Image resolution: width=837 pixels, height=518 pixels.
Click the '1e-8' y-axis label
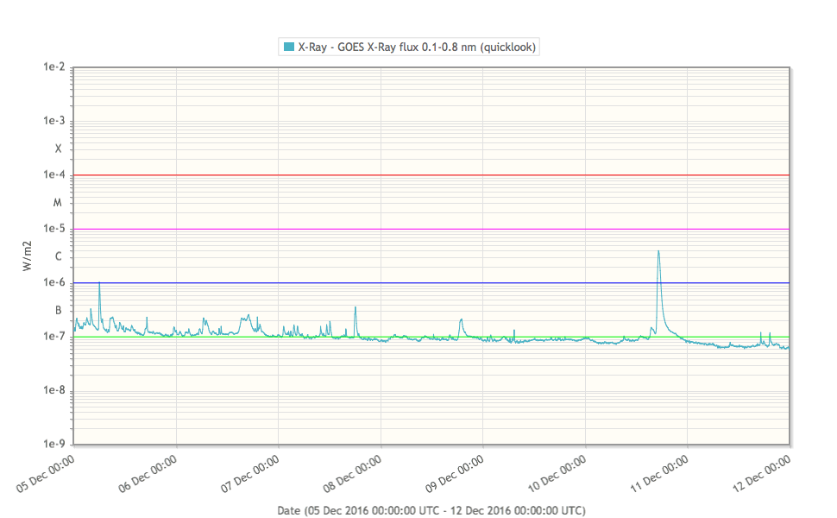(53, 390)
